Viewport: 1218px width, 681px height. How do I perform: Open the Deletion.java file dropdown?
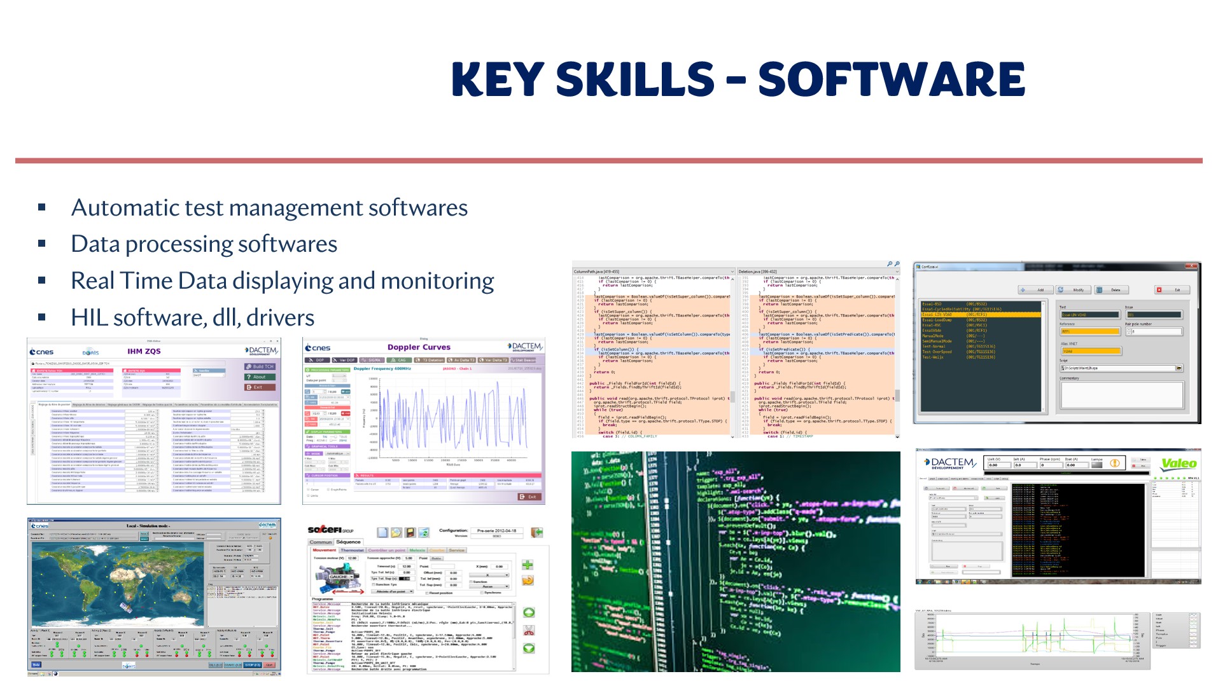(x=897, y=272)
